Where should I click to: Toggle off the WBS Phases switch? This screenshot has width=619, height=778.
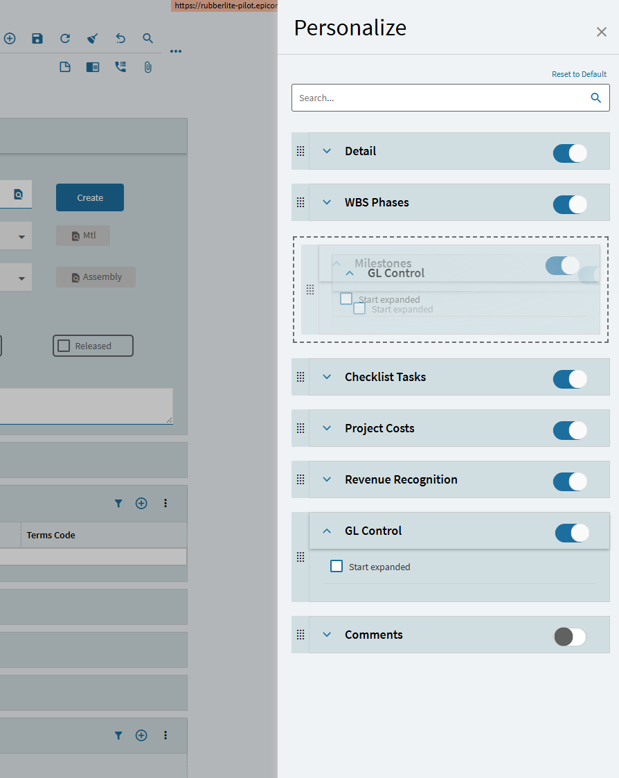click(x=570, y=204)
